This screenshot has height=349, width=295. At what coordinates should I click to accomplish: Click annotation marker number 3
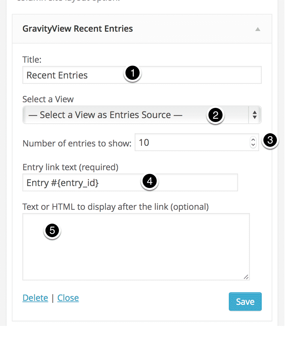click(x=270, y=140)
